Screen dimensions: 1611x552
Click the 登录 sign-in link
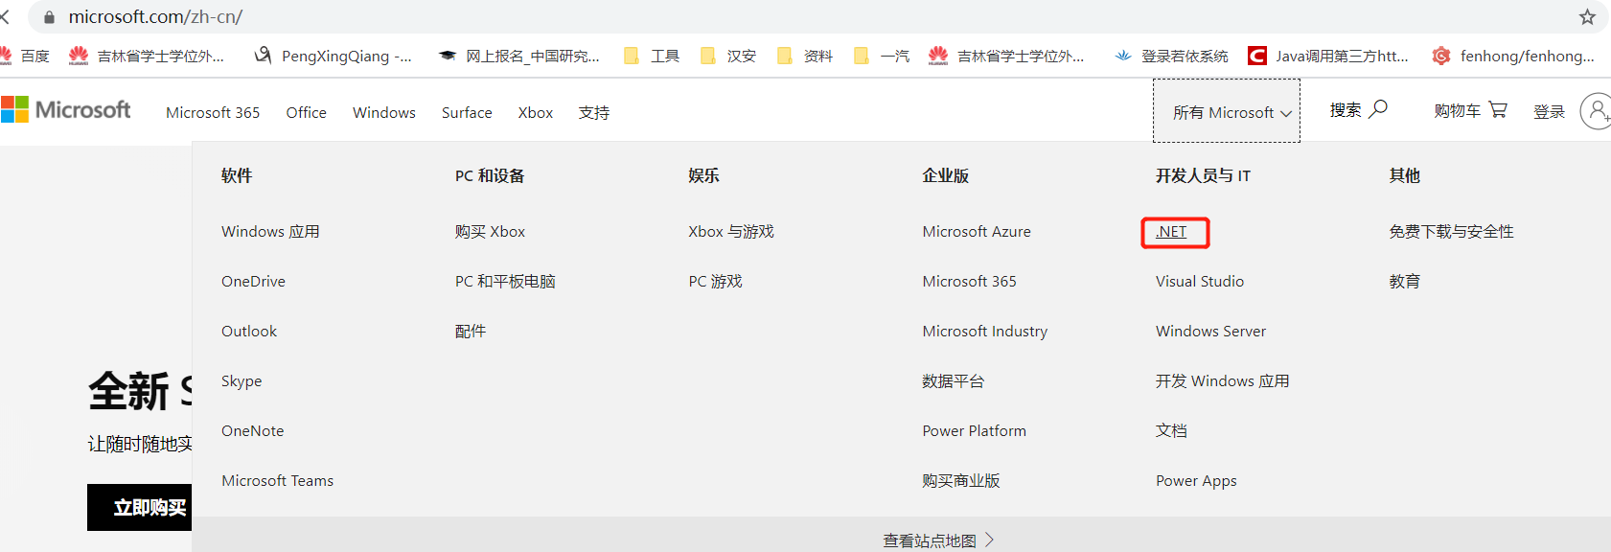click(1549, 112)
